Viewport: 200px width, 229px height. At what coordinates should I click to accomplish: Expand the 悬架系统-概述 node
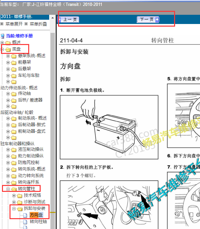click(8, 56)
